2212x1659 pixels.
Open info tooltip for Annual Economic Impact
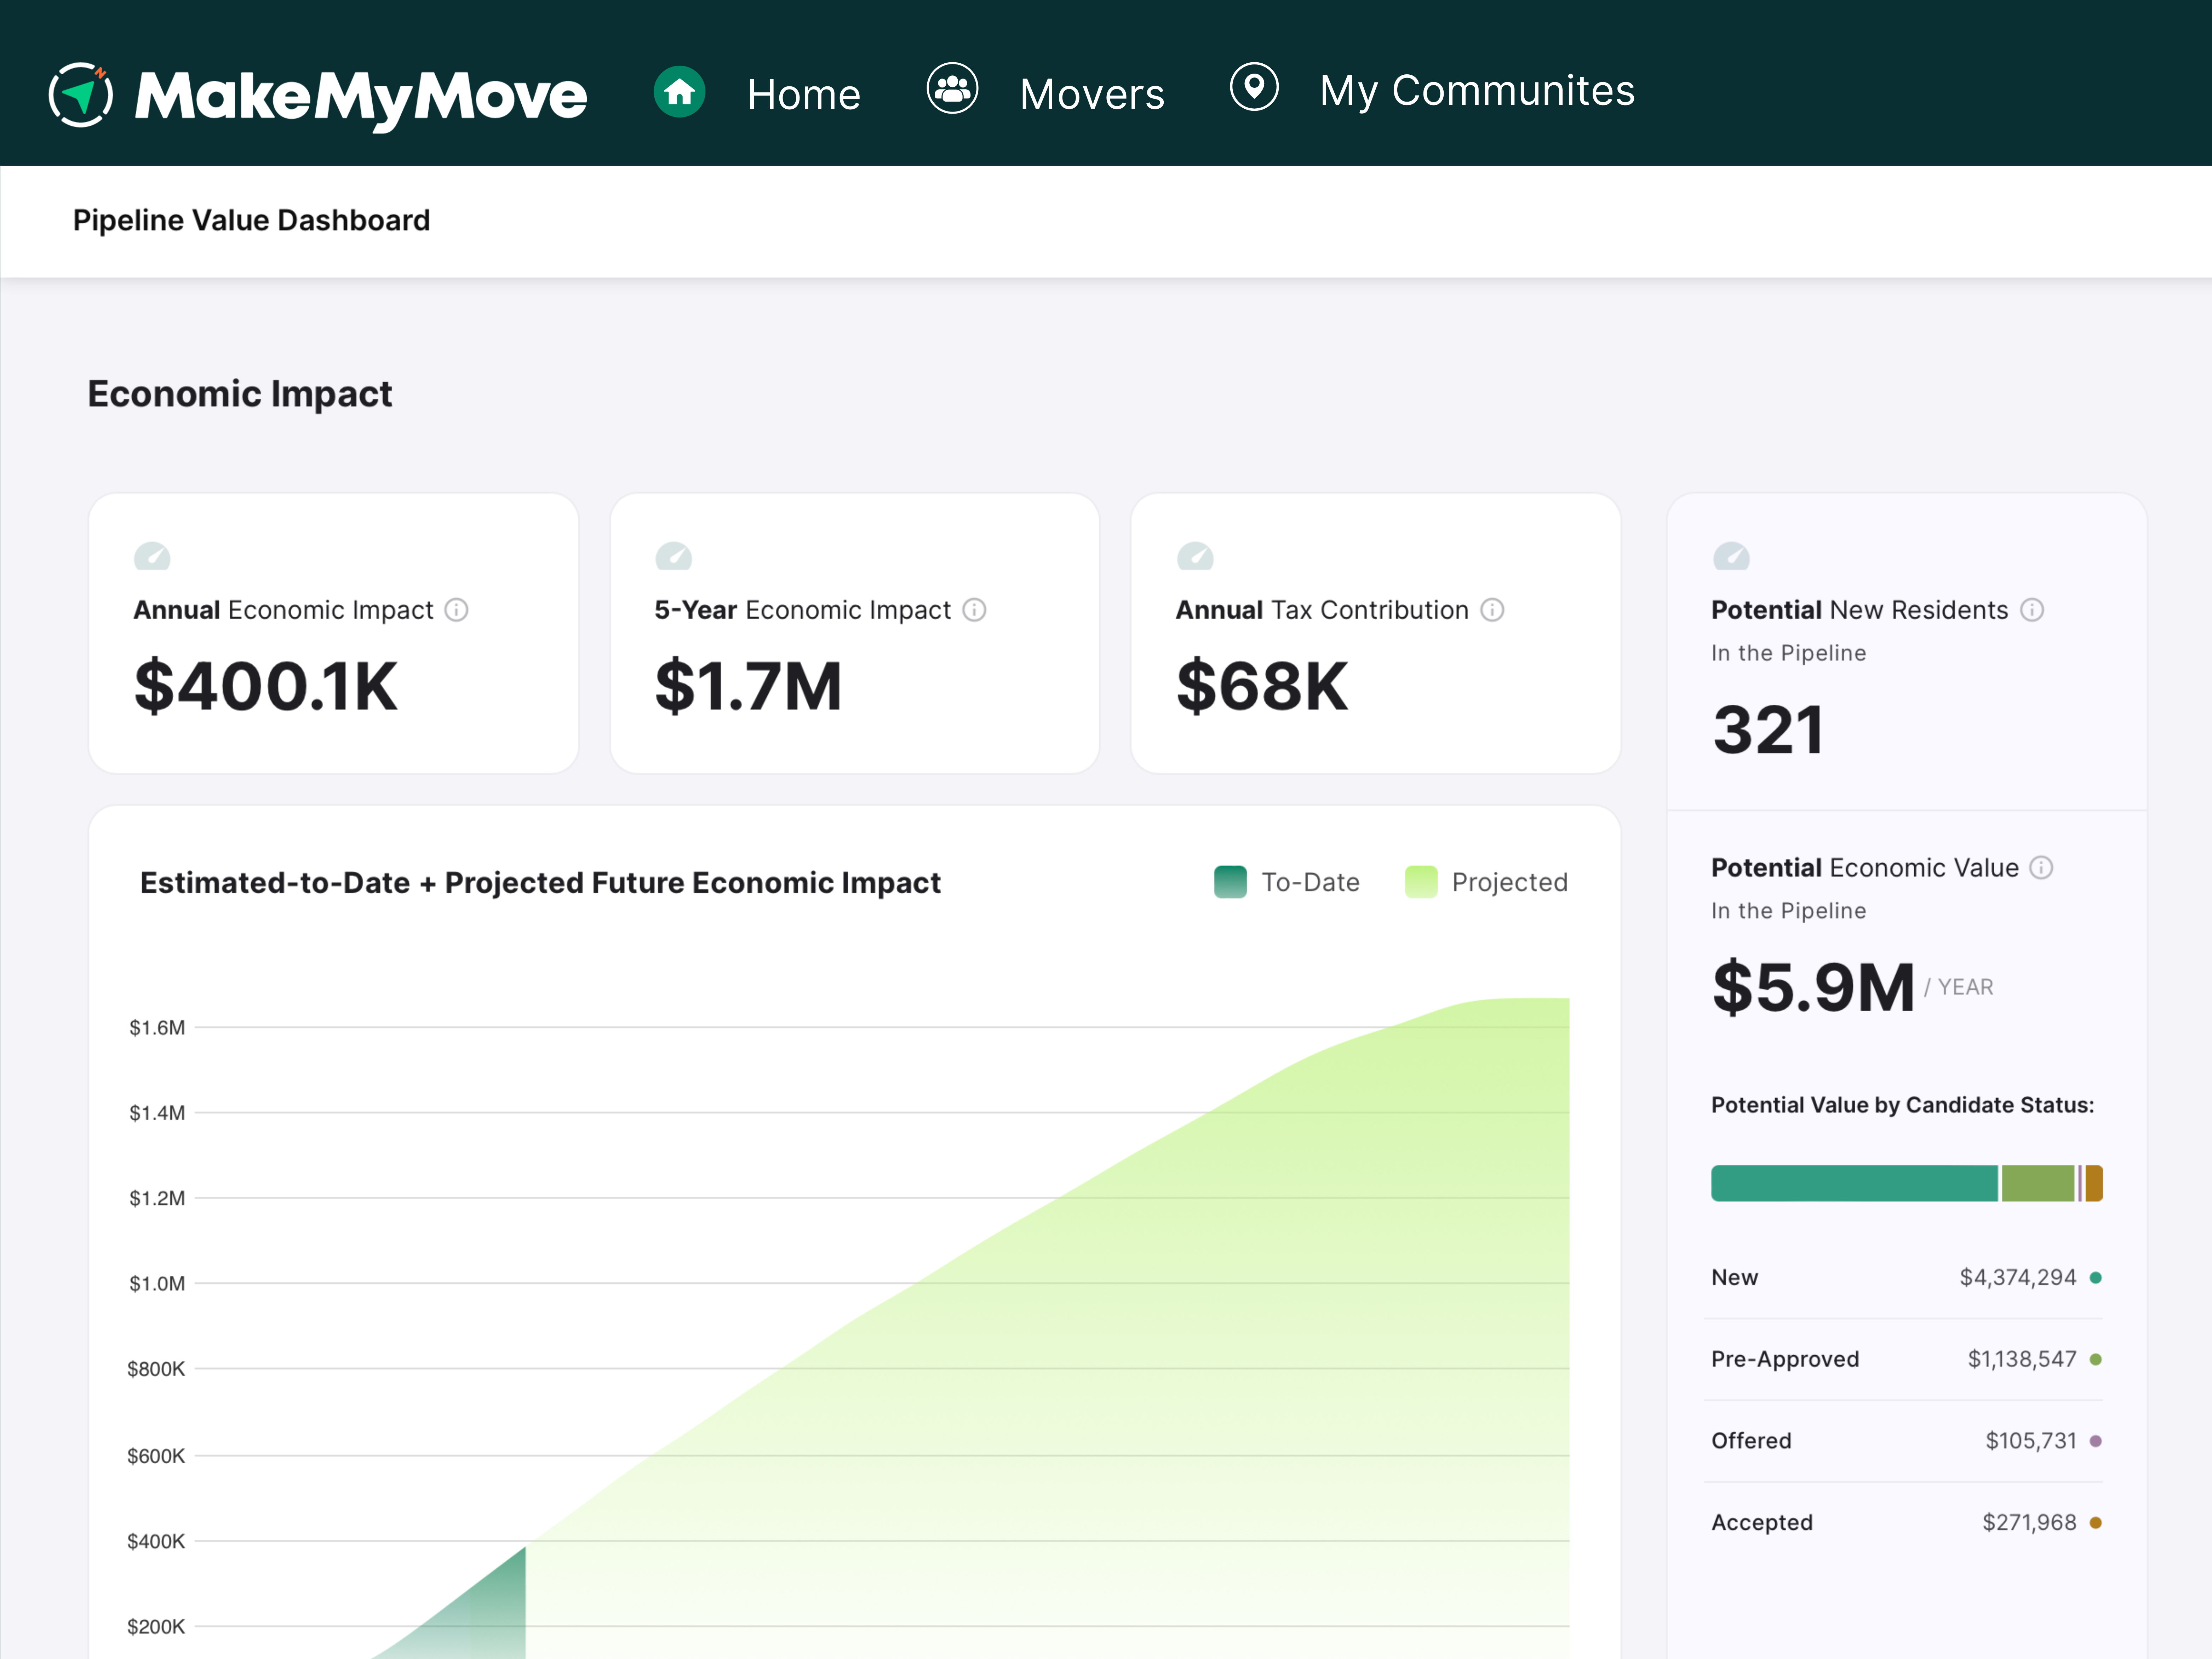tap(456, 610)
